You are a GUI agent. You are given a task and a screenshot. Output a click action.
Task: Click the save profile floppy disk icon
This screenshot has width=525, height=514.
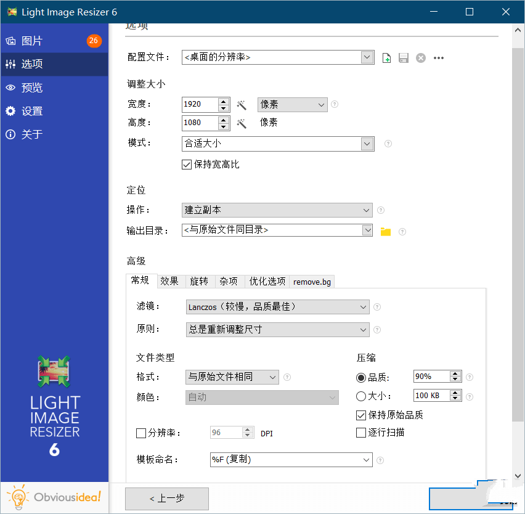click(x=404, y=58)
